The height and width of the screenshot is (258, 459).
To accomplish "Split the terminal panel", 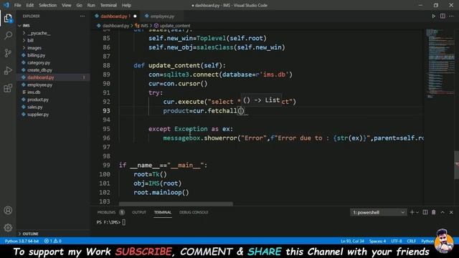I will point(425,212).
